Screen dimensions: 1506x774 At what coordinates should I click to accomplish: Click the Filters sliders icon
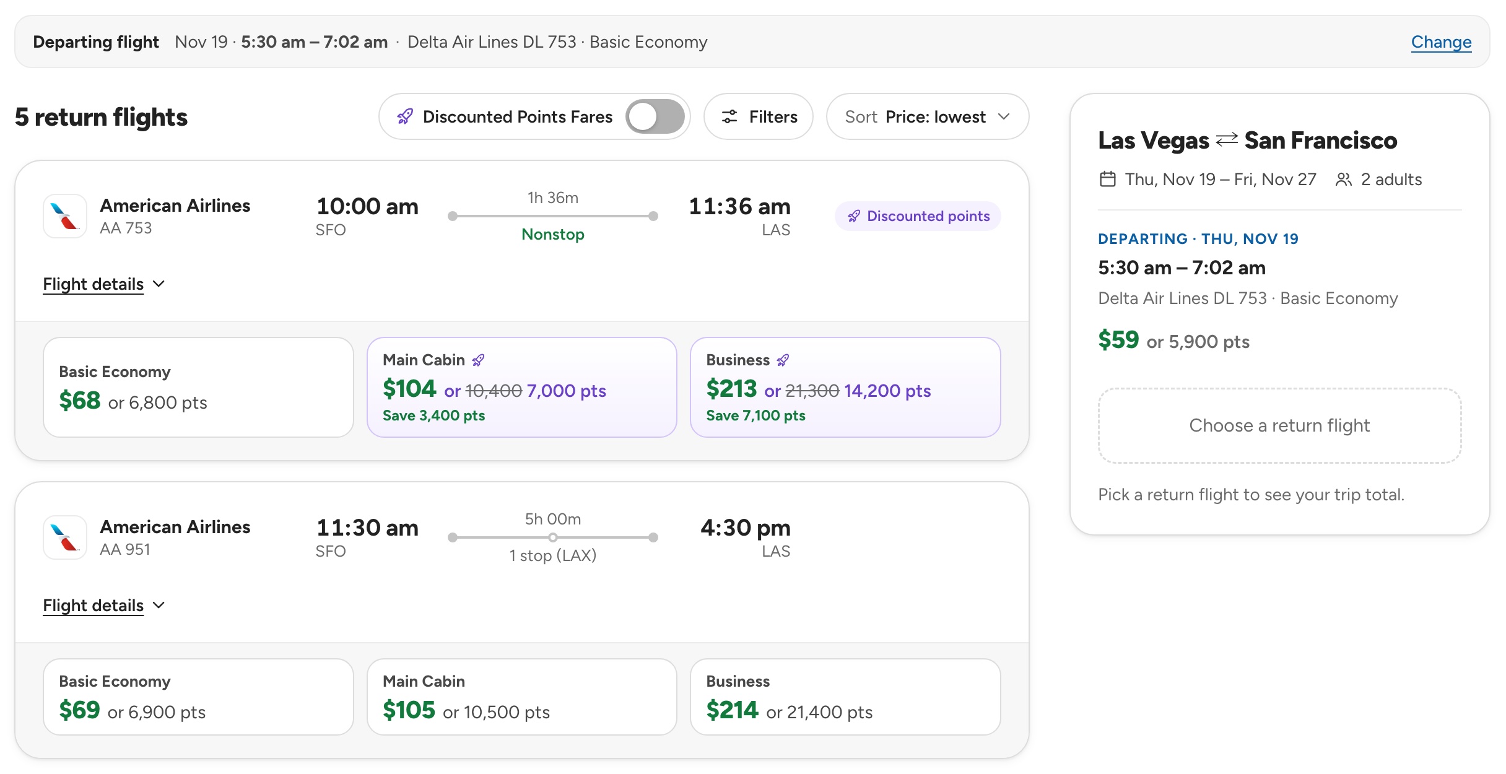pos(729,116)
